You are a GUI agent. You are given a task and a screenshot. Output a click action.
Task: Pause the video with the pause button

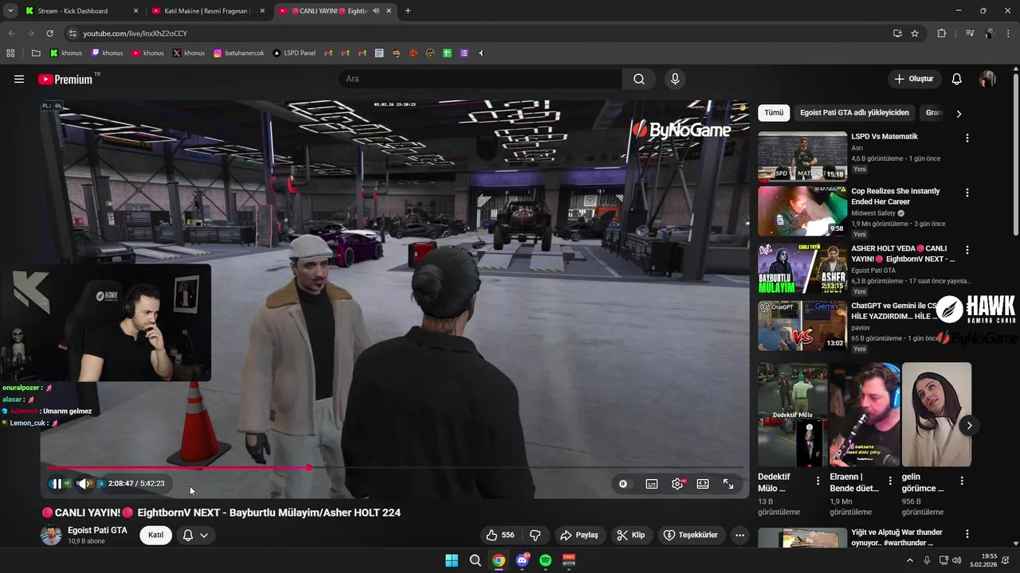pos(57,484)
